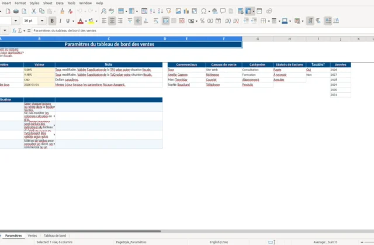Toggle Left-to-Right text direction
Image resolution: width=374 pixels, height=245 pixels.
(310, 21)
